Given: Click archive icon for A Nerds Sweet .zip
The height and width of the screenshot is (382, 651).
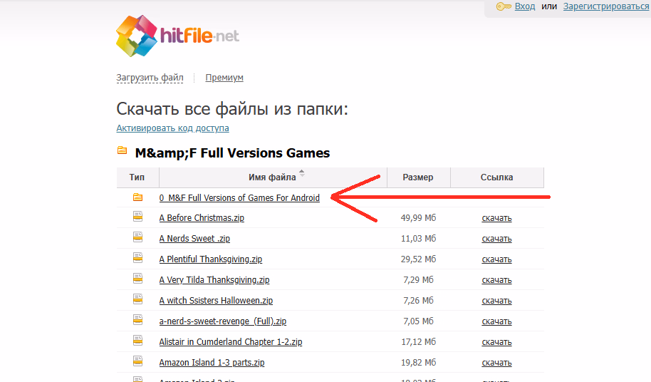Looking at the screenshot, I should 137,237.
